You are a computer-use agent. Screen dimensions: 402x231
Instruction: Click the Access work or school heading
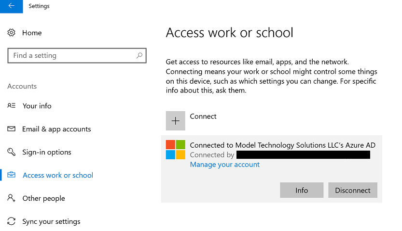click(229, 33)
